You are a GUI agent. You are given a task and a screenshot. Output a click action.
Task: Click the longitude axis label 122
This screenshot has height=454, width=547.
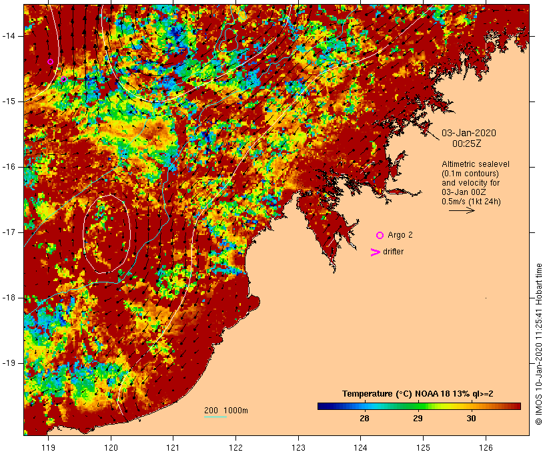click(x=236, y=447)
